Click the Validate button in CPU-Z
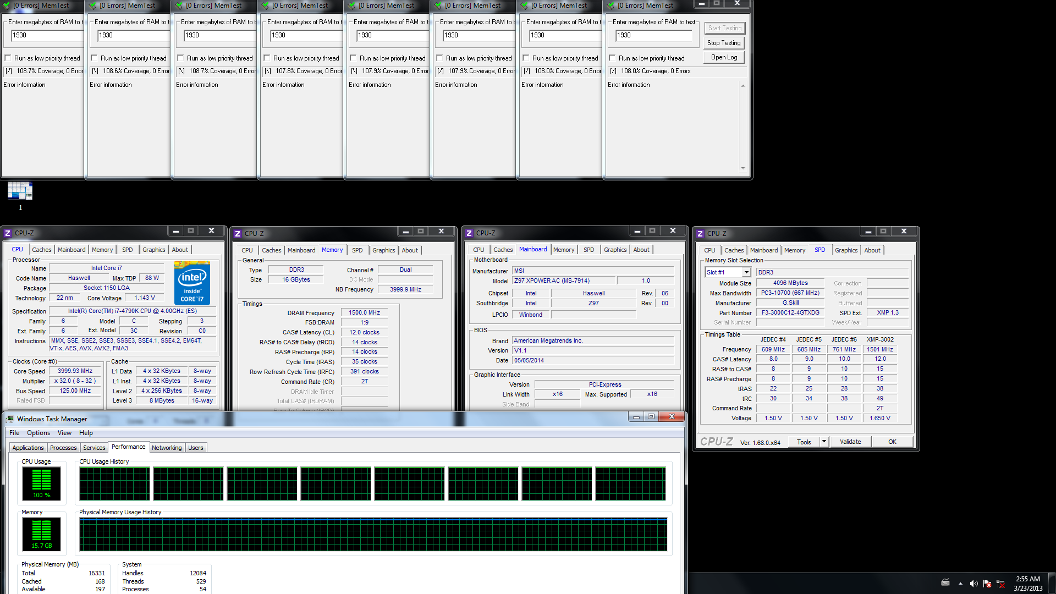Screen dimensions: 1056x594 tap(850, 442)
